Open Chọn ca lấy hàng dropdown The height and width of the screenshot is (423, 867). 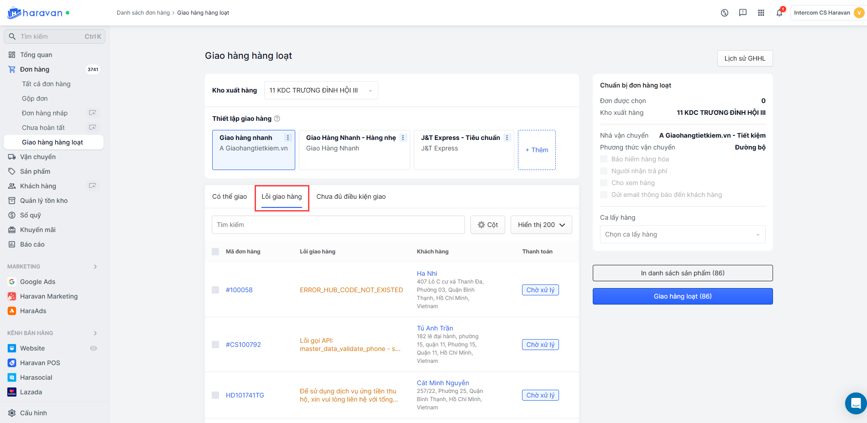tap(683, 234)
